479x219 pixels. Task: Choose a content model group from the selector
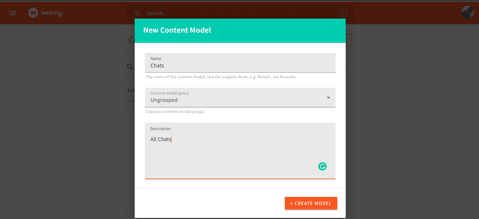[x=240, y=97]
